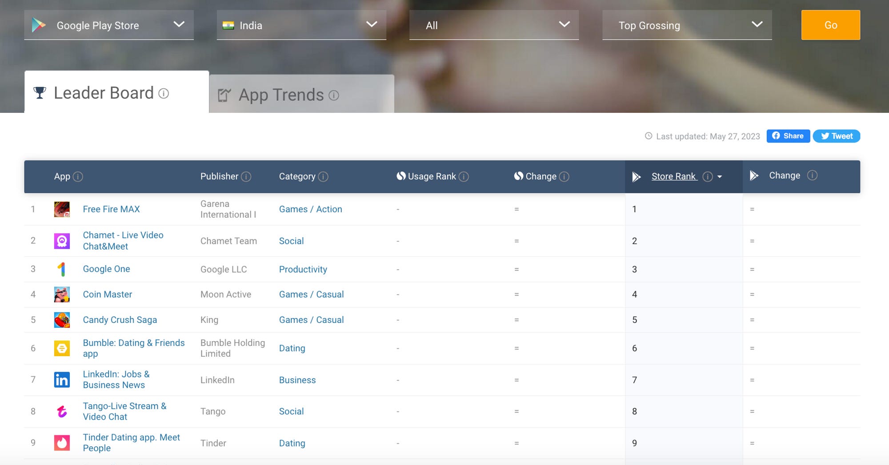Click the LinkedIn app icon
The image size is (889, 465).
[62, 380]
